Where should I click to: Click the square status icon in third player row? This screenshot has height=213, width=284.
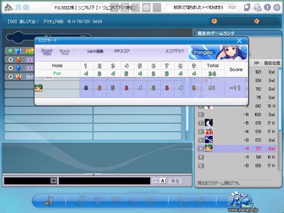(x=11, y=68)
